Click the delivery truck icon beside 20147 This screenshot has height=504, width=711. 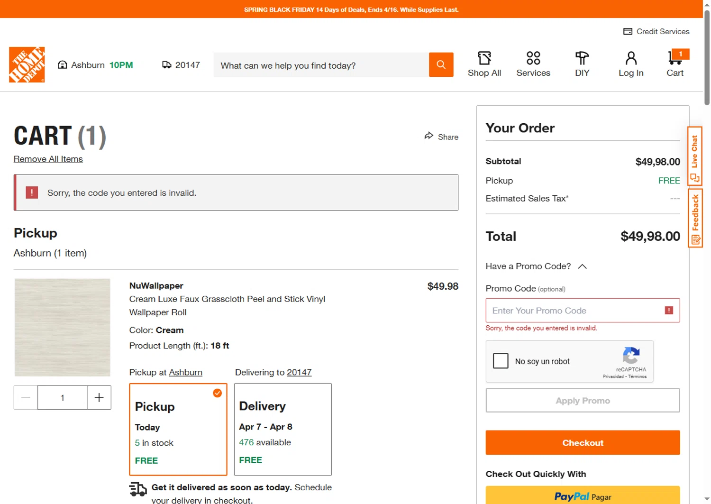[167, 65]
